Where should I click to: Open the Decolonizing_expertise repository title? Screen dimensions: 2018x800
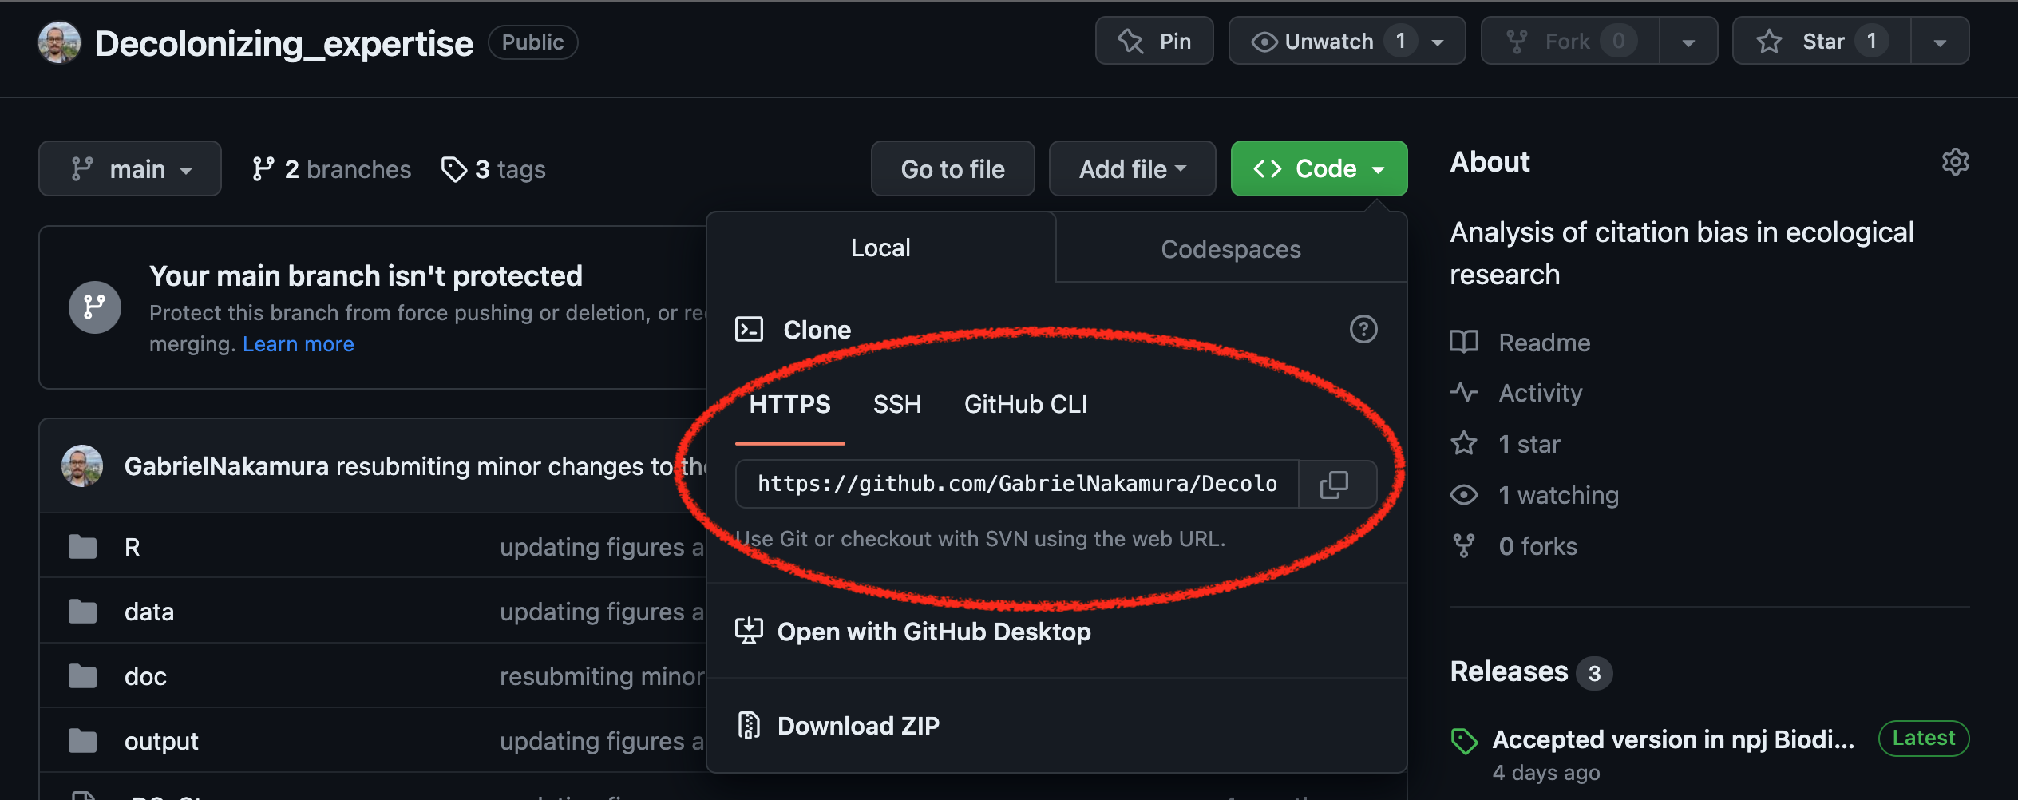(x=283, y=44)
